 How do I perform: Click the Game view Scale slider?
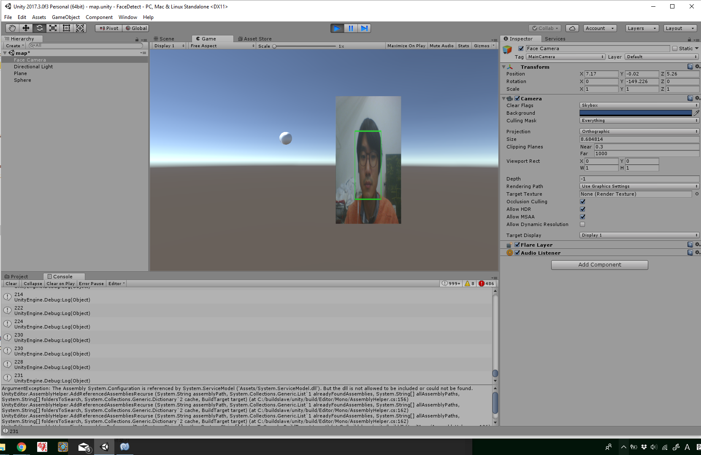(305, 46)
